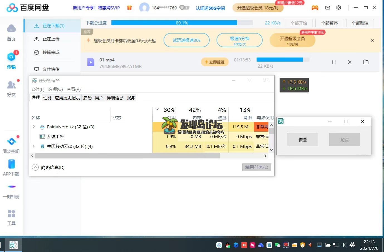Click the 结束任务(E) button

pos(256,167)
